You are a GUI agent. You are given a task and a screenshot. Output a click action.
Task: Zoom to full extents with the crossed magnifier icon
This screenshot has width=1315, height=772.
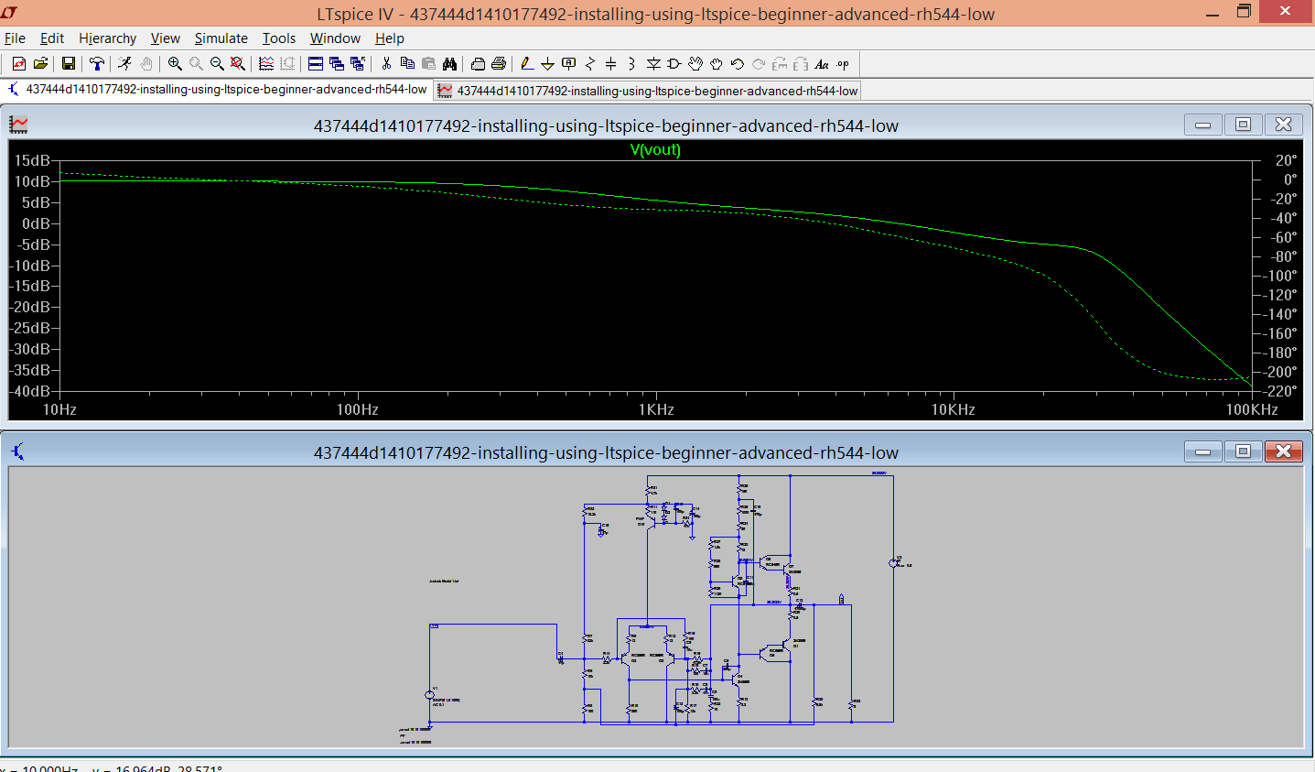[x=237, y=63]
